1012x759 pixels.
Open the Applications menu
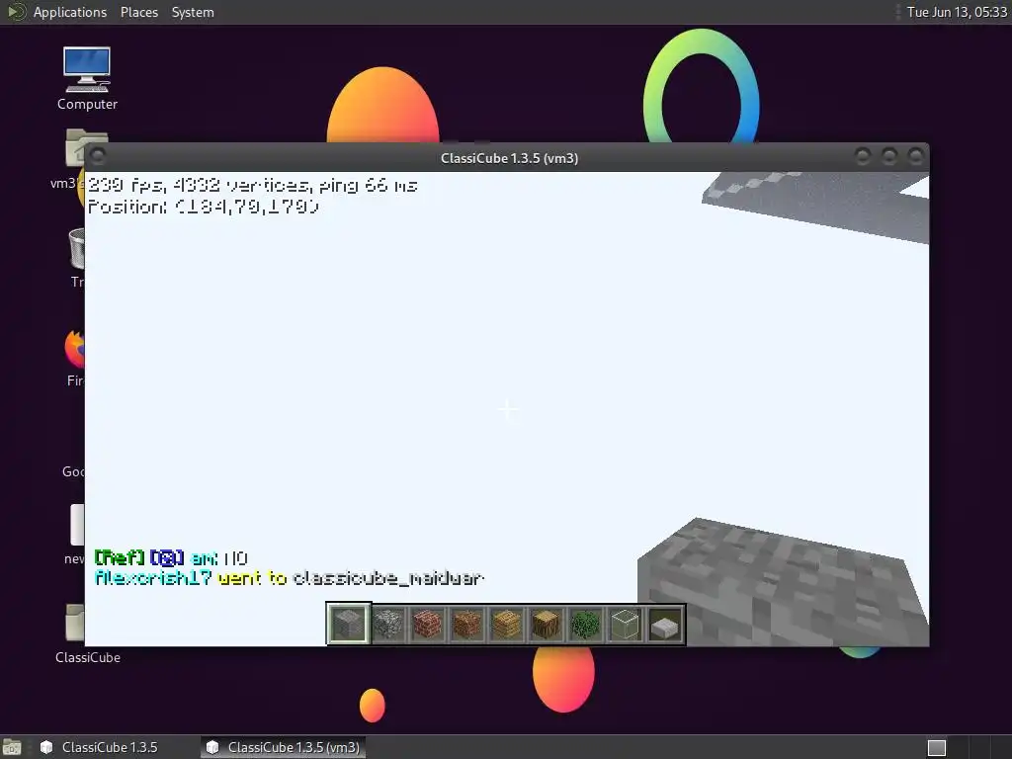[x=70, y=12]
